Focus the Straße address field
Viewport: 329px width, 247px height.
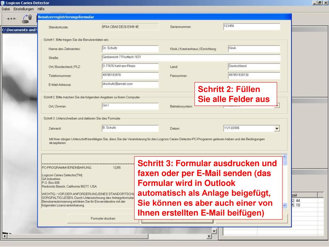[191, 58]
